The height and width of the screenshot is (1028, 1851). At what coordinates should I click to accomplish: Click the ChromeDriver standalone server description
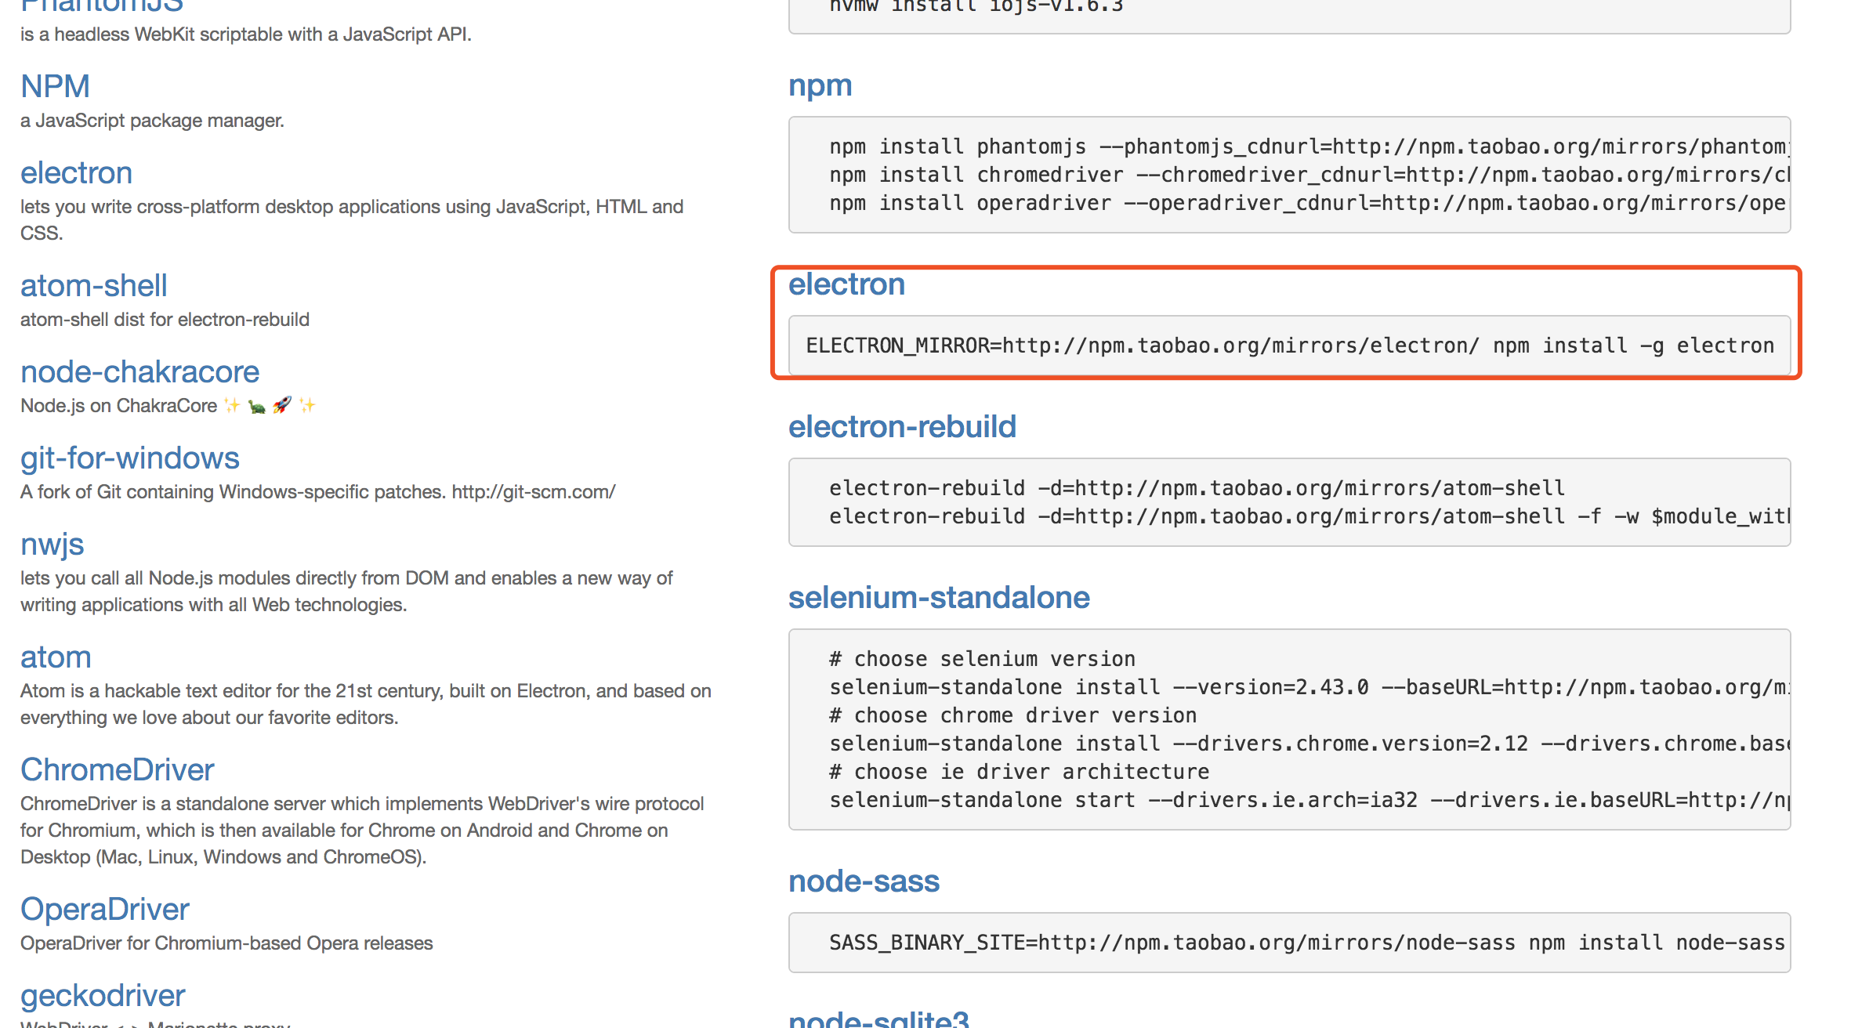pyautogui.click(x=362, y=831)
